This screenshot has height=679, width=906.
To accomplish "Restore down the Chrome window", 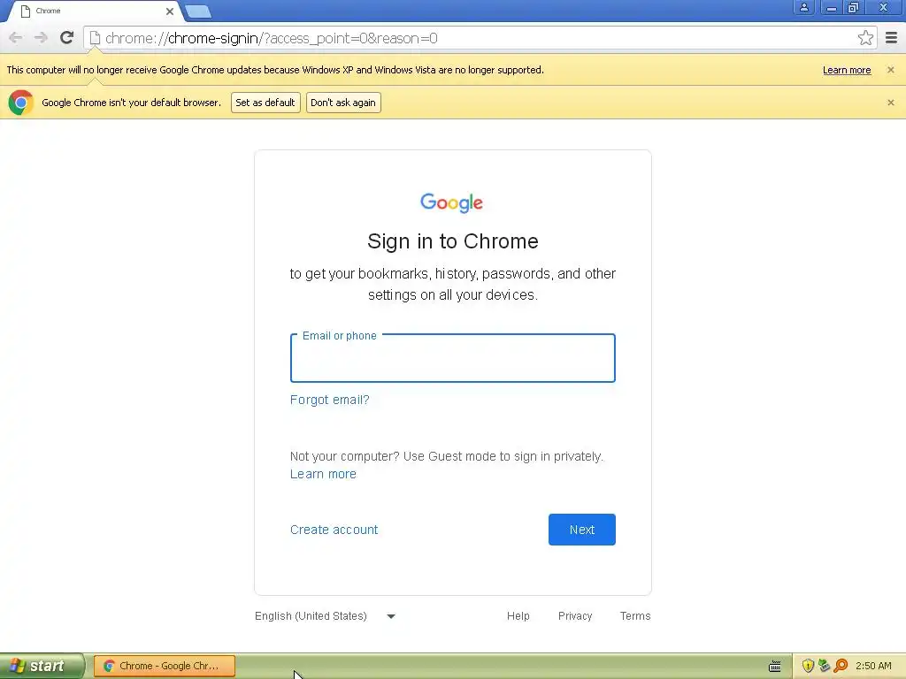I will [x=854, y=7].
